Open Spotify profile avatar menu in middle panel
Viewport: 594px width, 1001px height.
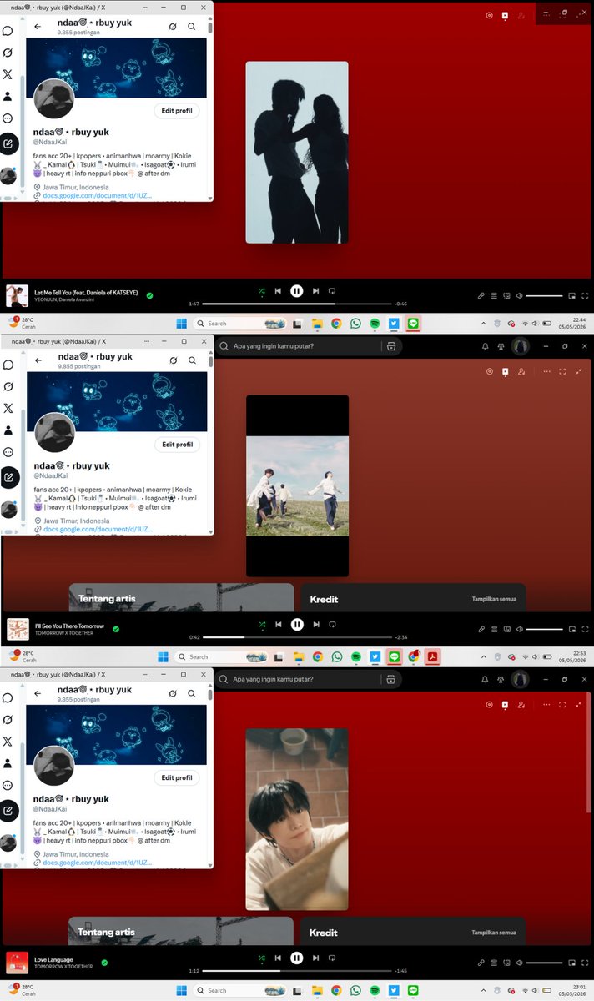(x=520, y=346)
